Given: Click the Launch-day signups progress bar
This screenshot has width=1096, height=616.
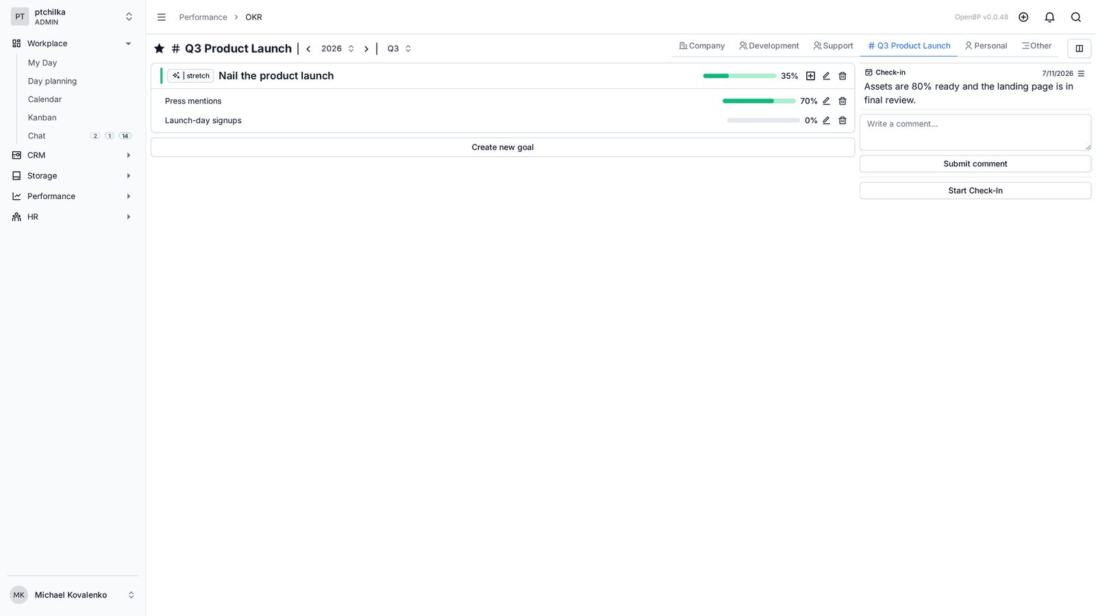Looking at the screenshot, I should [x=763, y=120].
